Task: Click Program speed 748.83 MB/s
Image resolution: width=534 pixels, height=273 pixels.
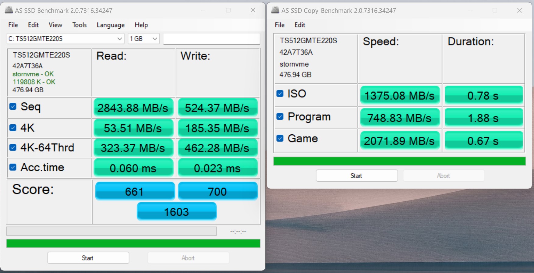Action: pos(400,118)
